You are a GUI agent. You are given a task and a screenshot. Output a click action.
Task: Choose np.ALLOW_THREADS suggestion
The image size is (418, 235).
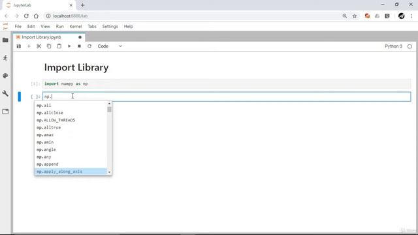71,120
